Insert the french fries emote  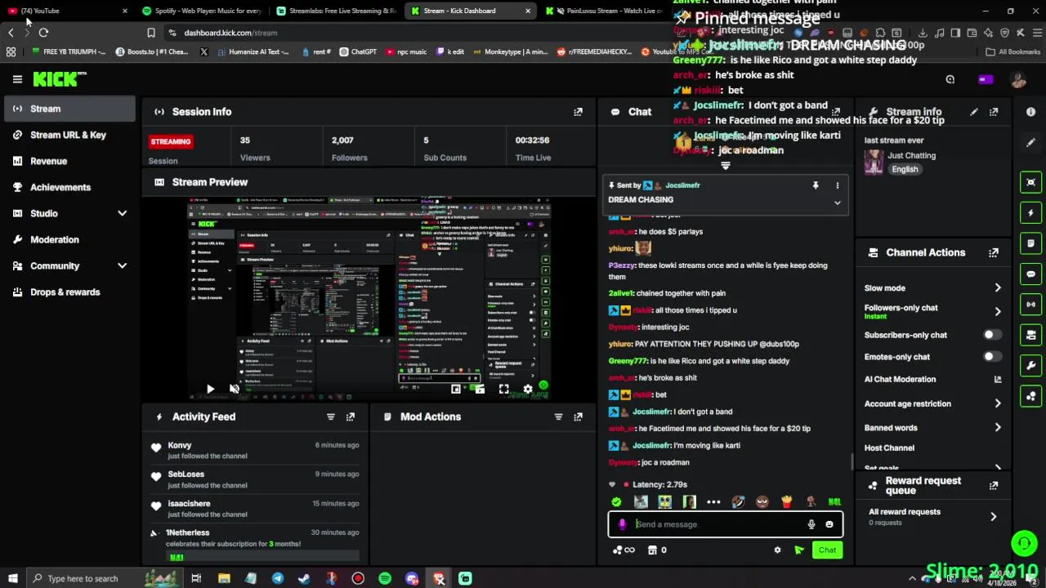787,502
